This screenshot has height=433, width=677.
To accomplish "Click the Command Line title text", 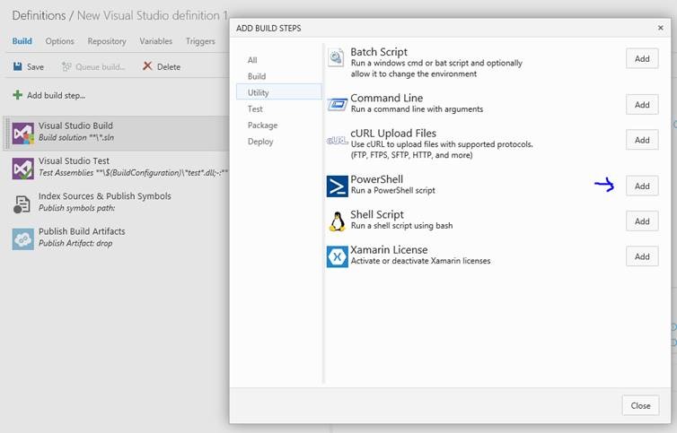I will (x=386, y=98).
